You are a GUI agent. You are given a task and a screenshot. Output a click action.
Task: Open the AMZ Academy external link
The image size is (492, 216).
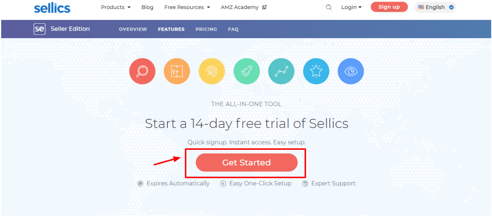[x=243, y=7]
